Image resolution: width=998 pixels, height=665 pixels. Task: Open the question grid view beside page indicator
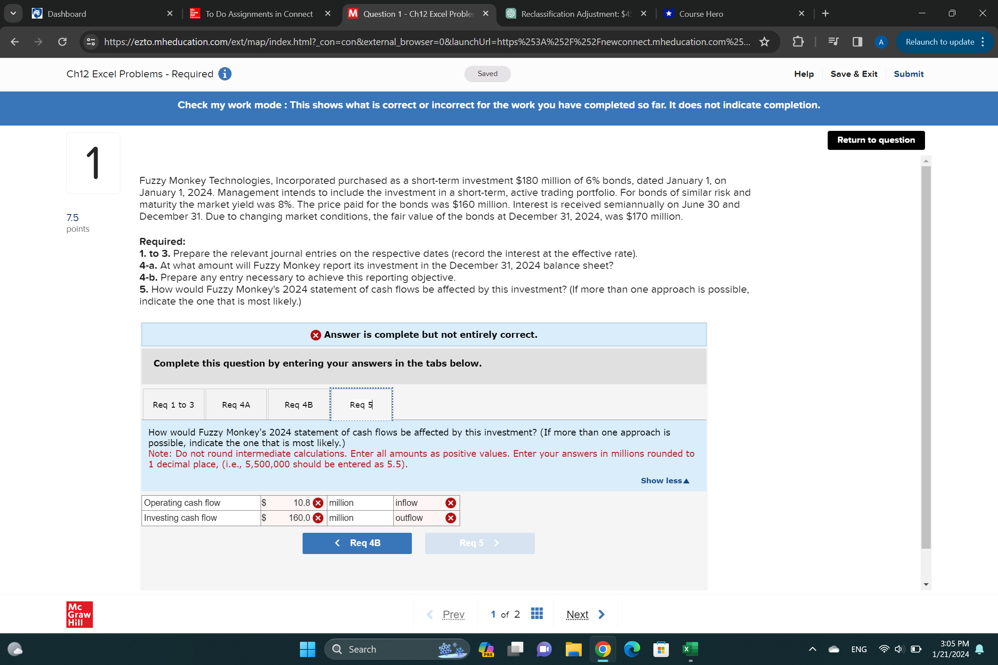click(x=537, y=614)
